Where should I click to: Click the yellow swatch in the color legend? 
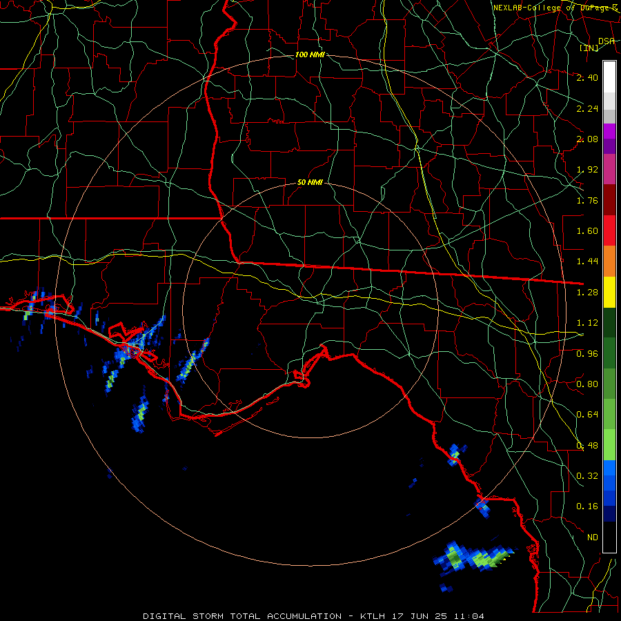609,292
